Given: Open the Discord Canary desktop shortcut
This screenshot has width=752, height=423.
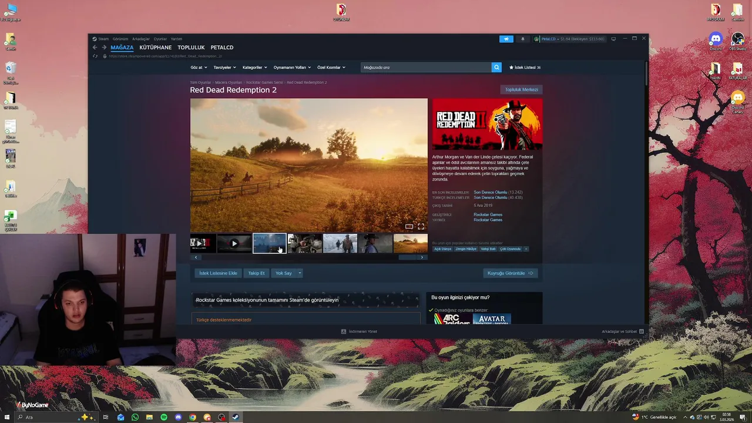Looking at the screenshot, I should [738, 101].
